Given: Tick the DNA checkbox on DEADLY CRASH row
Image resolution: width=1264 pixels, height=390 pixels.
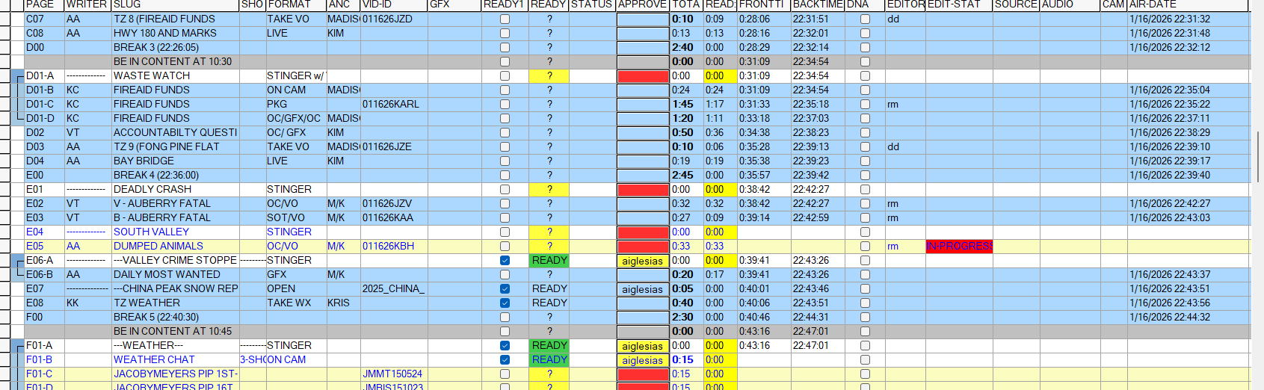Looking at the screenshot, I should click(x=865, y=190).
